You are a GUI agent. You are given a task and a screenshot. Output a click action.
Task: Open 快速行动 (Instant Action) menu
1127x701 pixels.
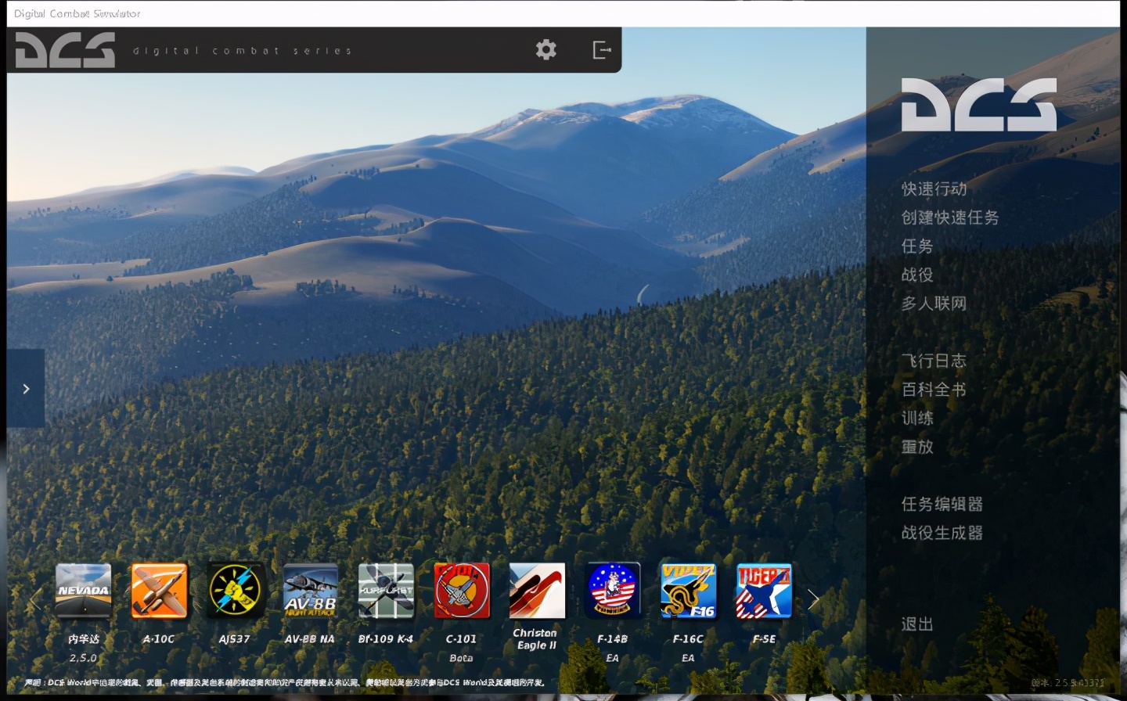(934, 189)
